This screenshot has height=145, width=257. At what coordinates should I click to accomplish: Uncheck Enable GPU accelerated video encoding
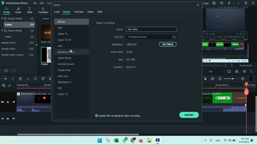tap(96, 116)
